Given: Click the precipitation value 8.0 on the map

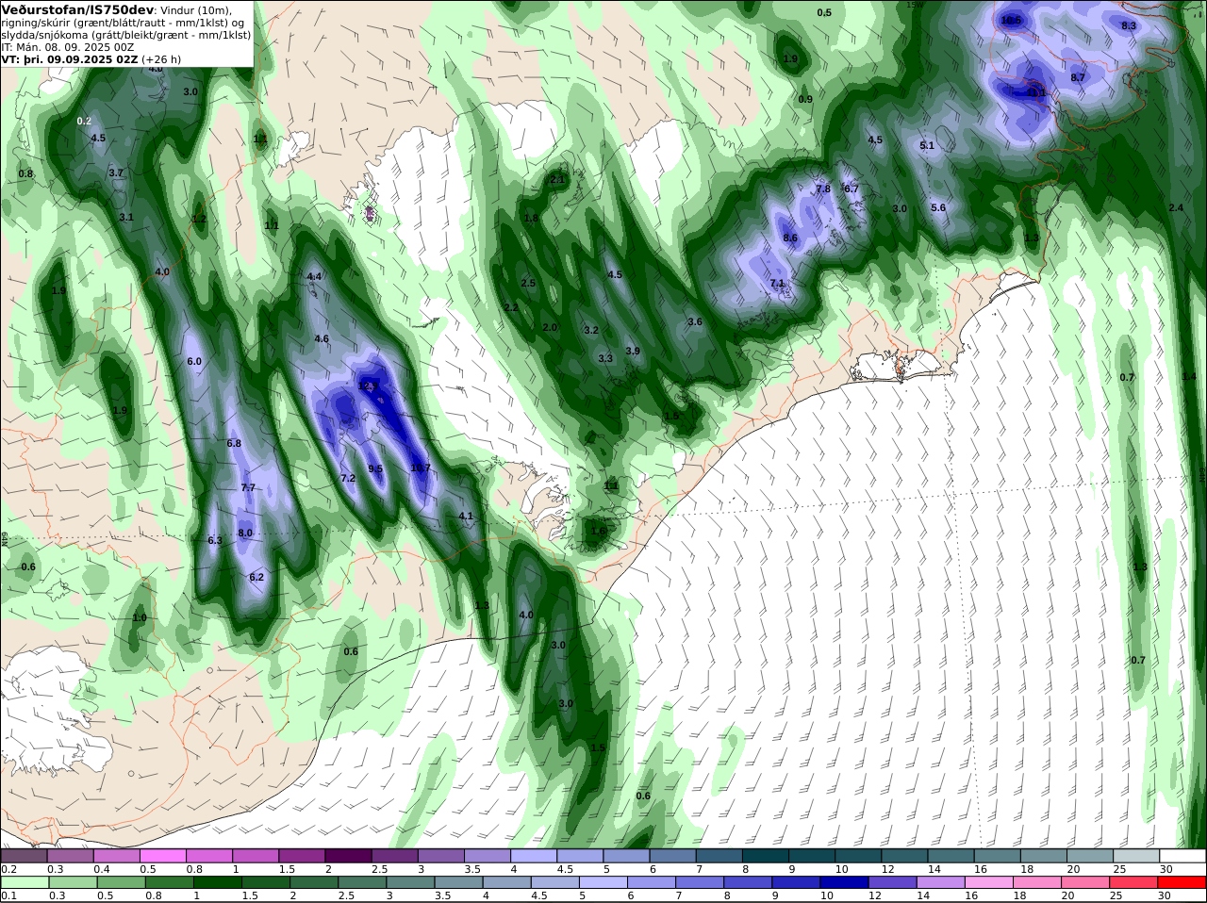Looking at the screenshot, I should (246, 533).
